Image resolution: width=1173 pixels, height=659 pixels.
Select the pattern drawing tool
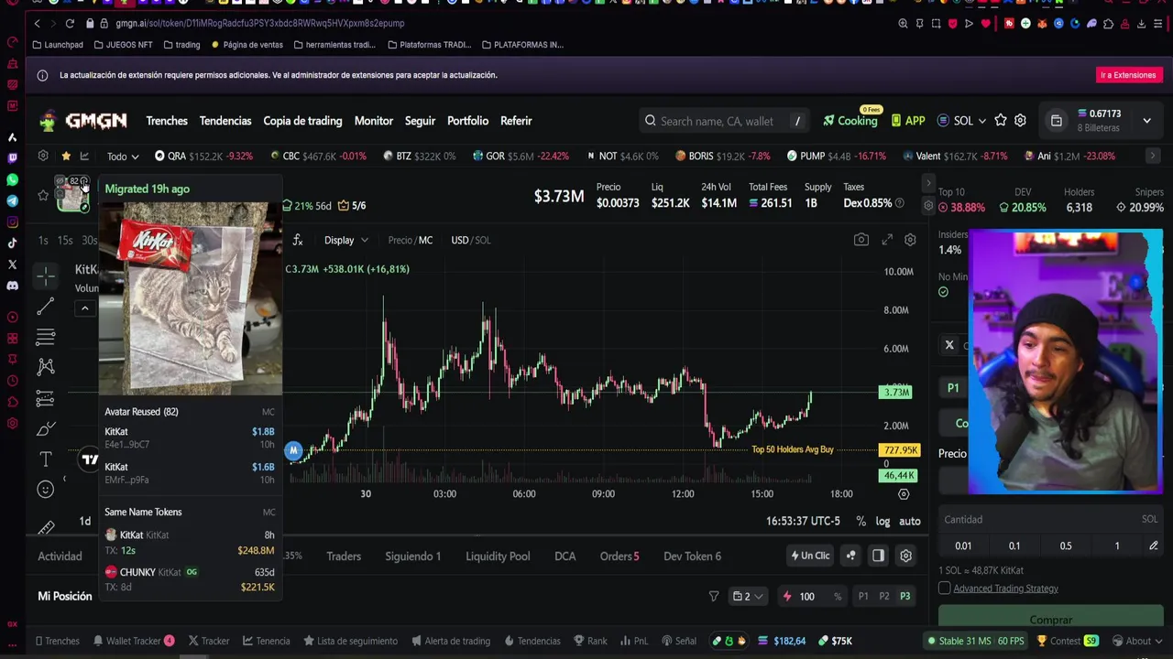point(46,367)
